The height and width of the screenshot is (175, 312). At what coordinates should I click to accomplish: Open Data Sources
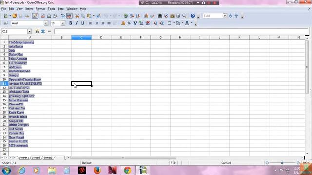click(x=178, y=16)
